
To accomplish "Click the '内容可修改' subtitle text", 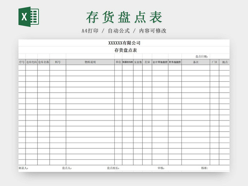I will 153,31.
